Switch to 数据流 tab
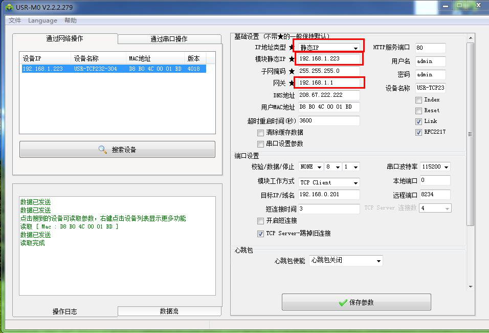 [x=169, y=311]
